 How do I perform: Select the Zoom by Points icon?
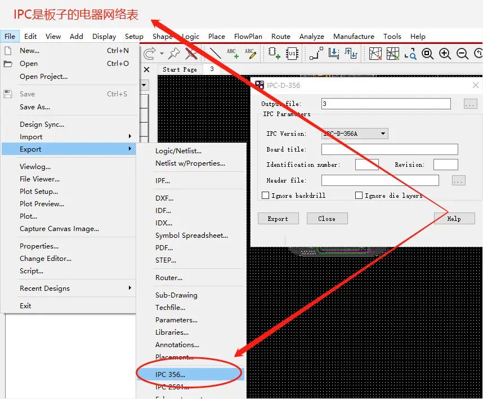tap(410, 54)
